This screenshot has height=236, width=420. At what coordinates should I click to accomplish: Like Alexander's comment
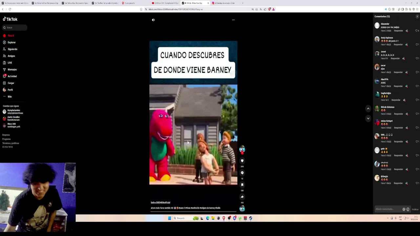click(x=417, y=31)
